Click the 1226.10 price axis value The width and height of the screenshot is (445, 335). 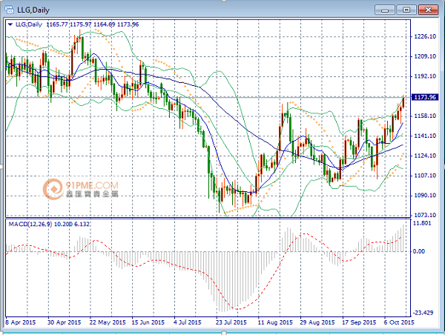pyautogui.click(x=425, y=36)
